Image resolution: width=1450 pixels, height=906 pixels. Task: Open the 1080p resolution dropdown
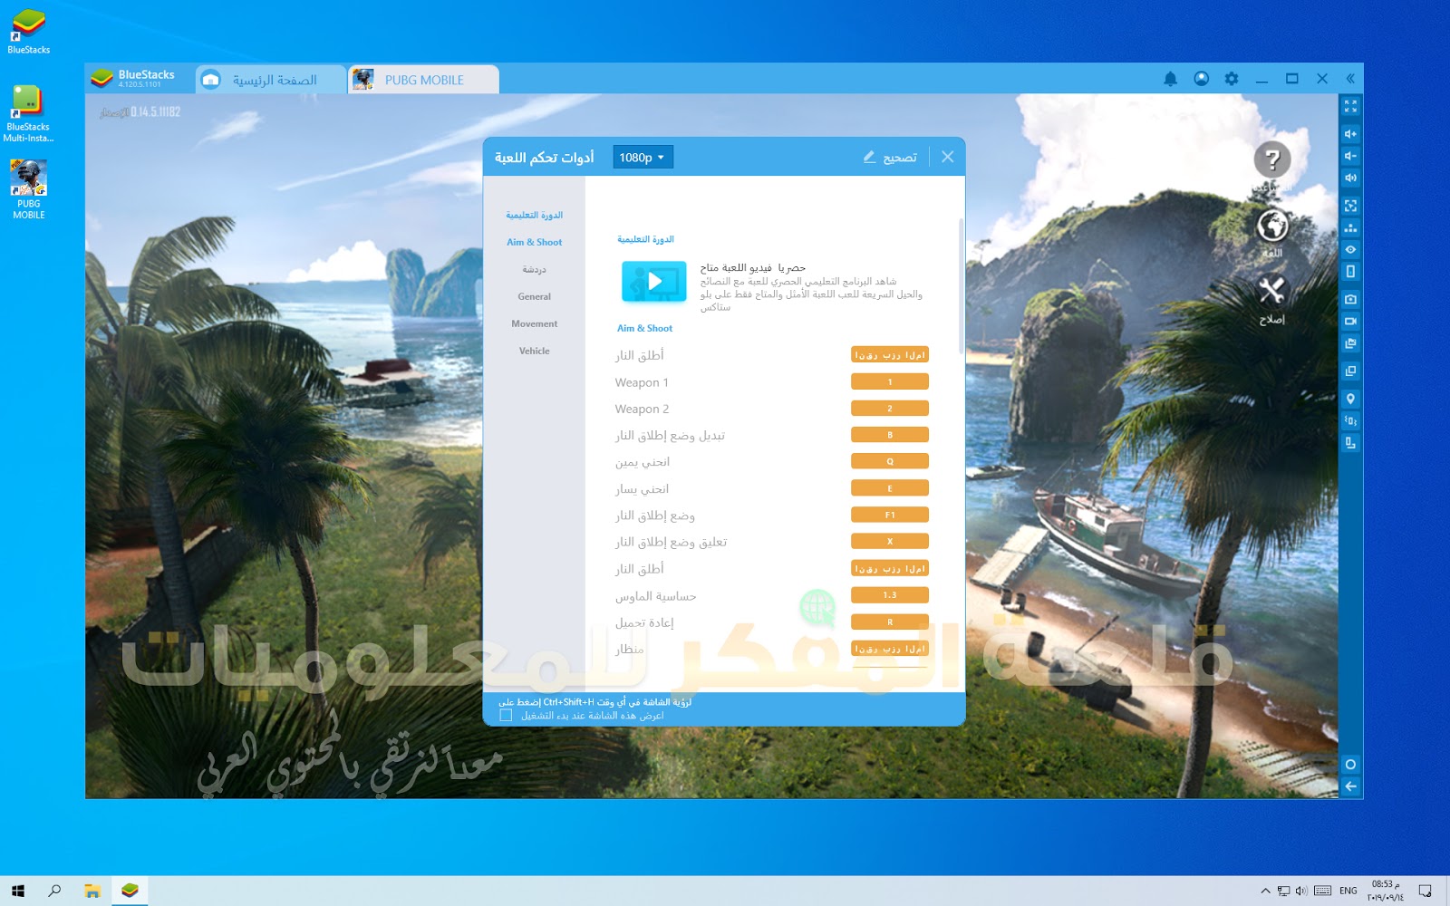643,158
